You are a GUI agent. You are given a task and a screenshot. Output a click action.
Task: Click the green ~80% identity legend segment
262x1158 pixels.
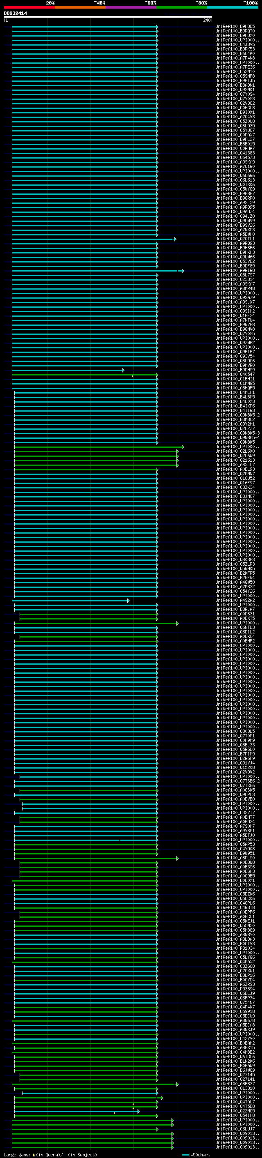coord(182,7)
